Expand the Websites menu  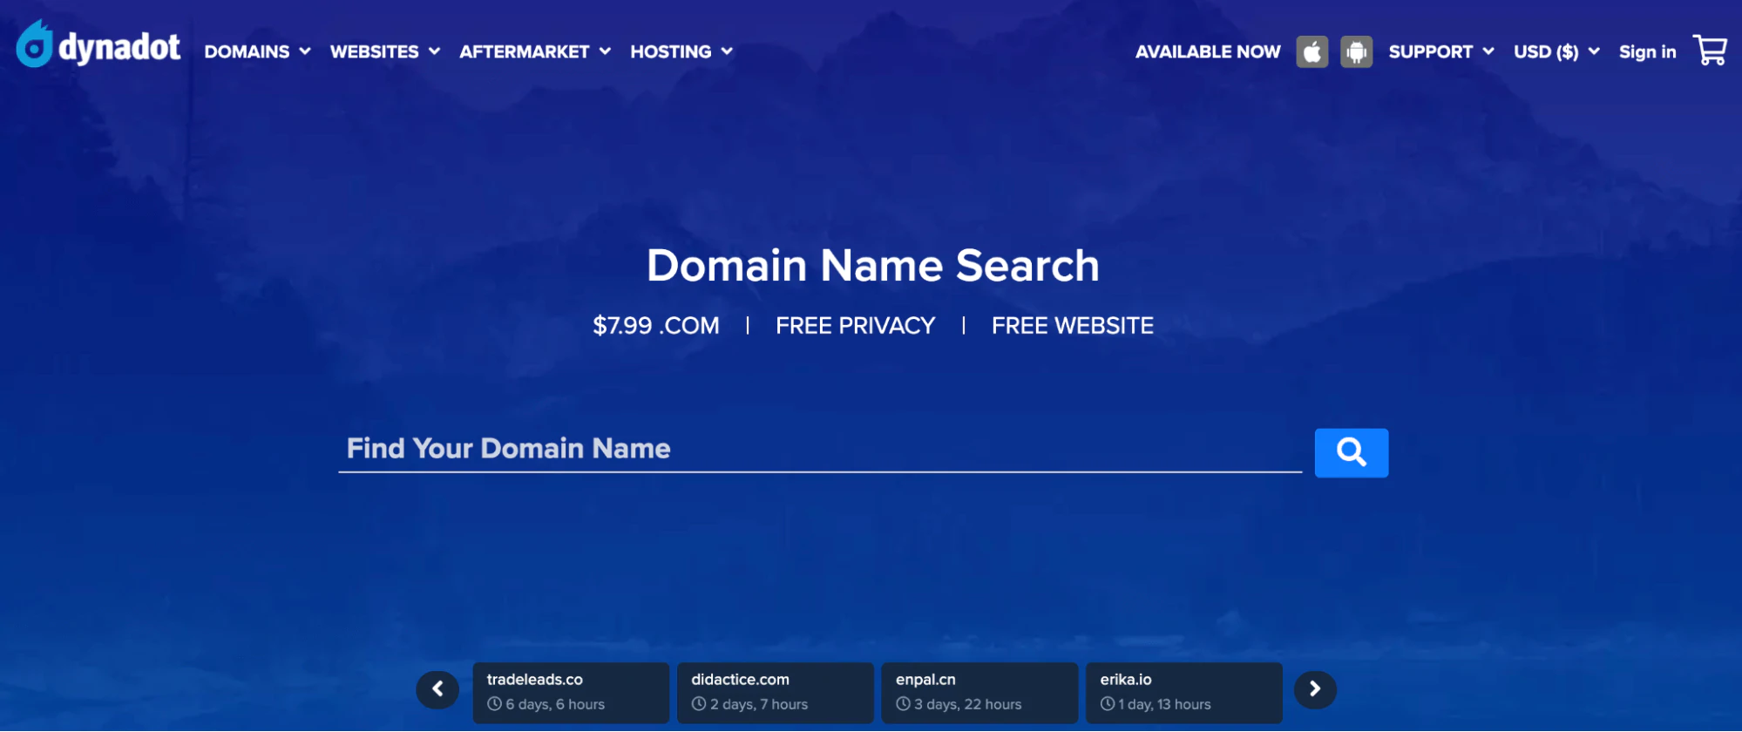pyautogui.click(x=384, y=51)
